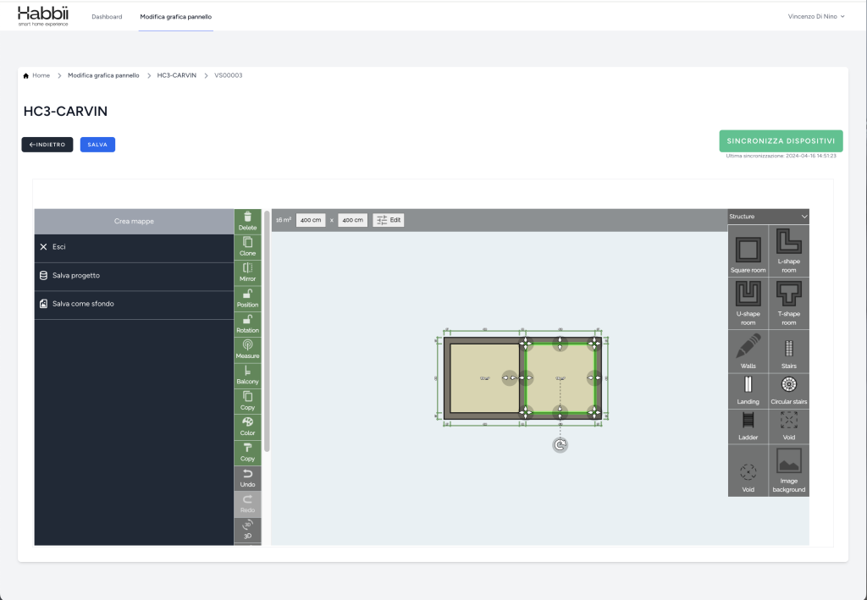Click the greyed Redo tool
This screenshot has width=867, height=600.
[x=247, y=504]
